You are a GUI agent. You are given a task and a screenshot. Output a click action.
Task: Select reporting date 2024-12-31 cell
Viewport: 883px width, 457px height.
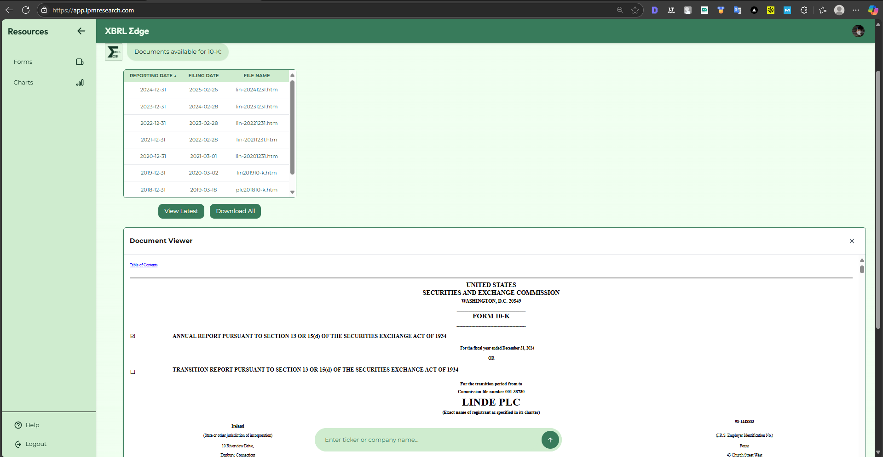(x=153, y=90)
